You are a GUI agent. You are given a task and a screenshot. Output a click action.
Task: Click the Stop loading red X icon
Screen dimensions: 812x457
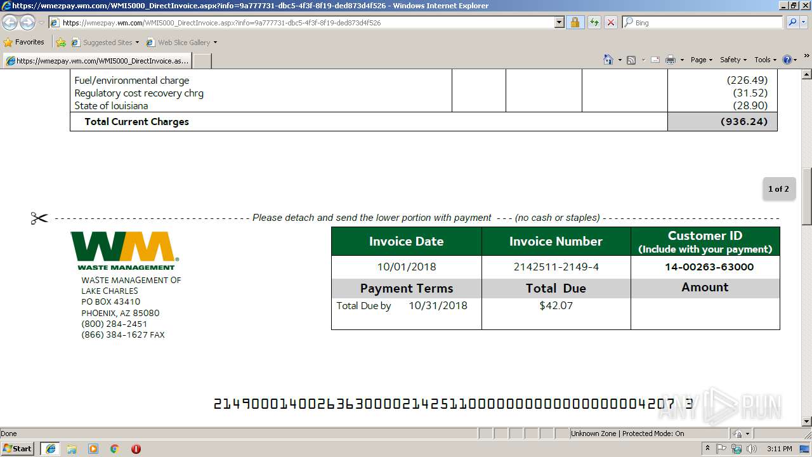coord(610,22)
